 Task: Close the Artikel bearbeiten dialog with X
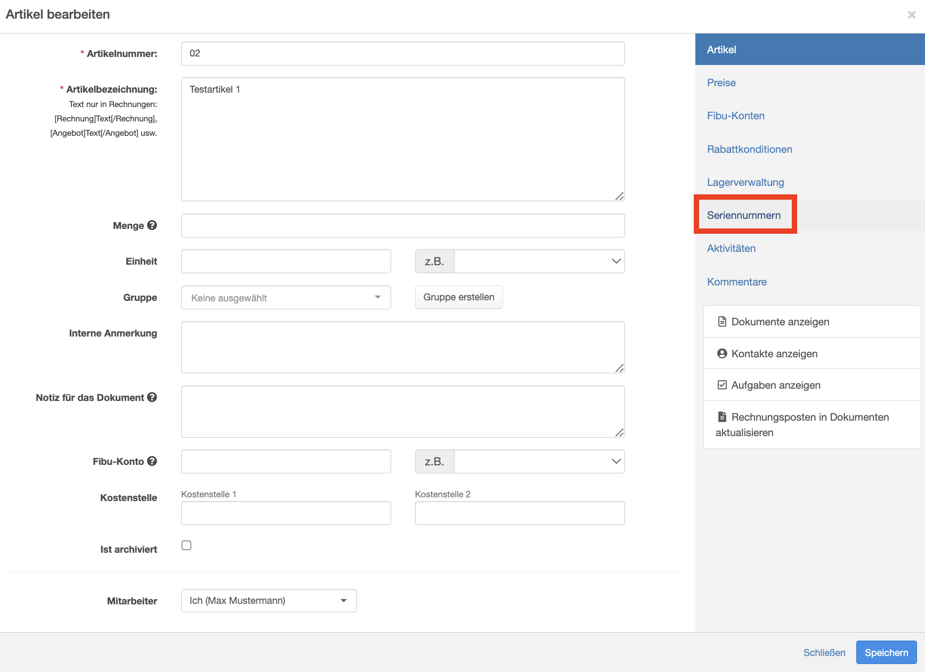click(912, 15)
